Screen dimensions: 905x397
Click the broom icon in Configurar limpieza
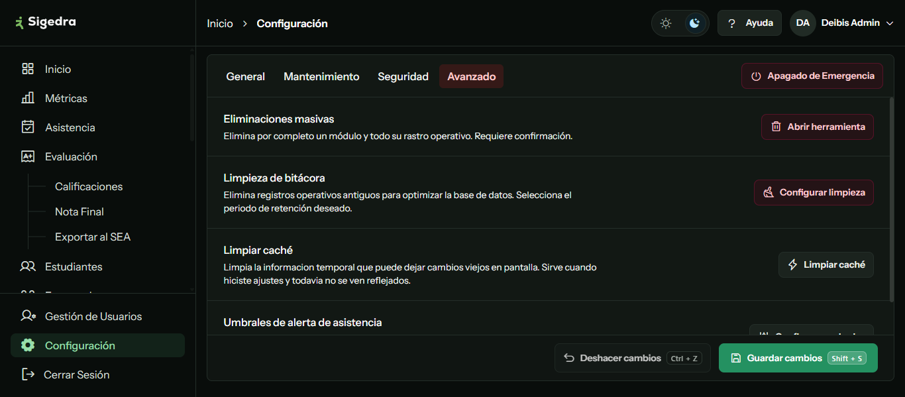click(x=769, y=192)
